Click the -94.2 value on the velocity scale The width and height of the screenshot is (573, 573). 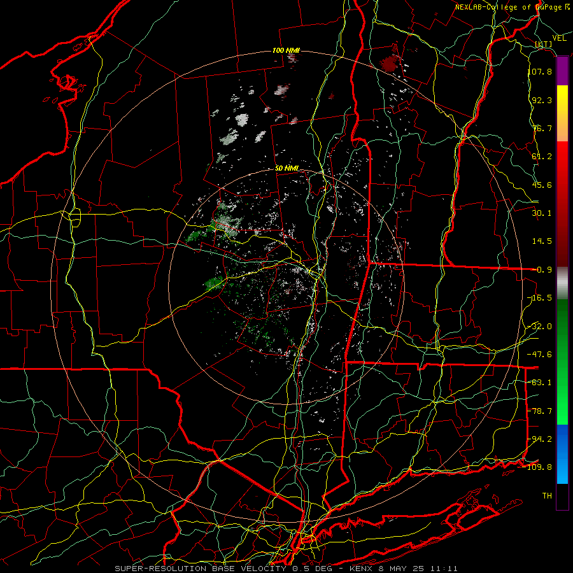[x=540, y=439]
